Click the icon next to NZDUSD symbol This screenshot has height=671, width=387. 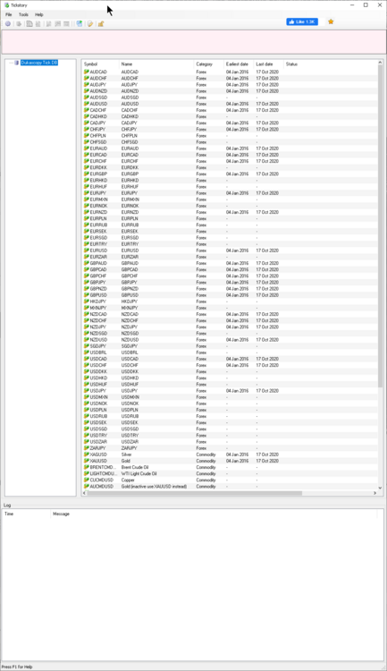[x=87, y=340]
